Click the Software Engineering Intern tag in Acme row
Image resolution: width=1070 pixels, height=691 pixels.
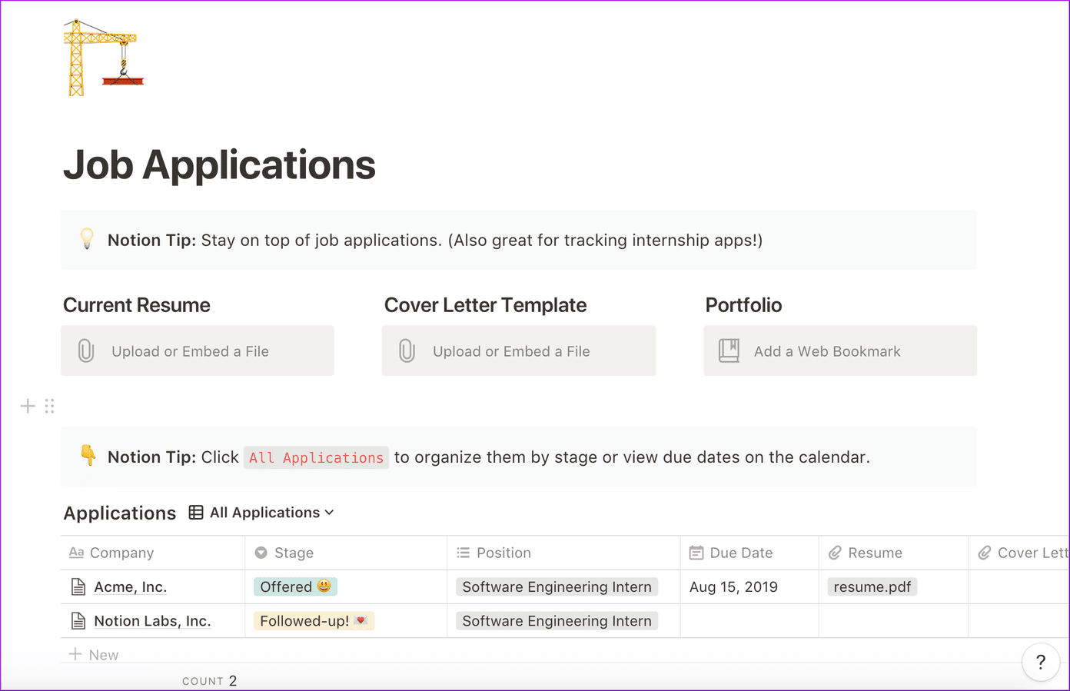pyautogui.click(x=557, y=586)
